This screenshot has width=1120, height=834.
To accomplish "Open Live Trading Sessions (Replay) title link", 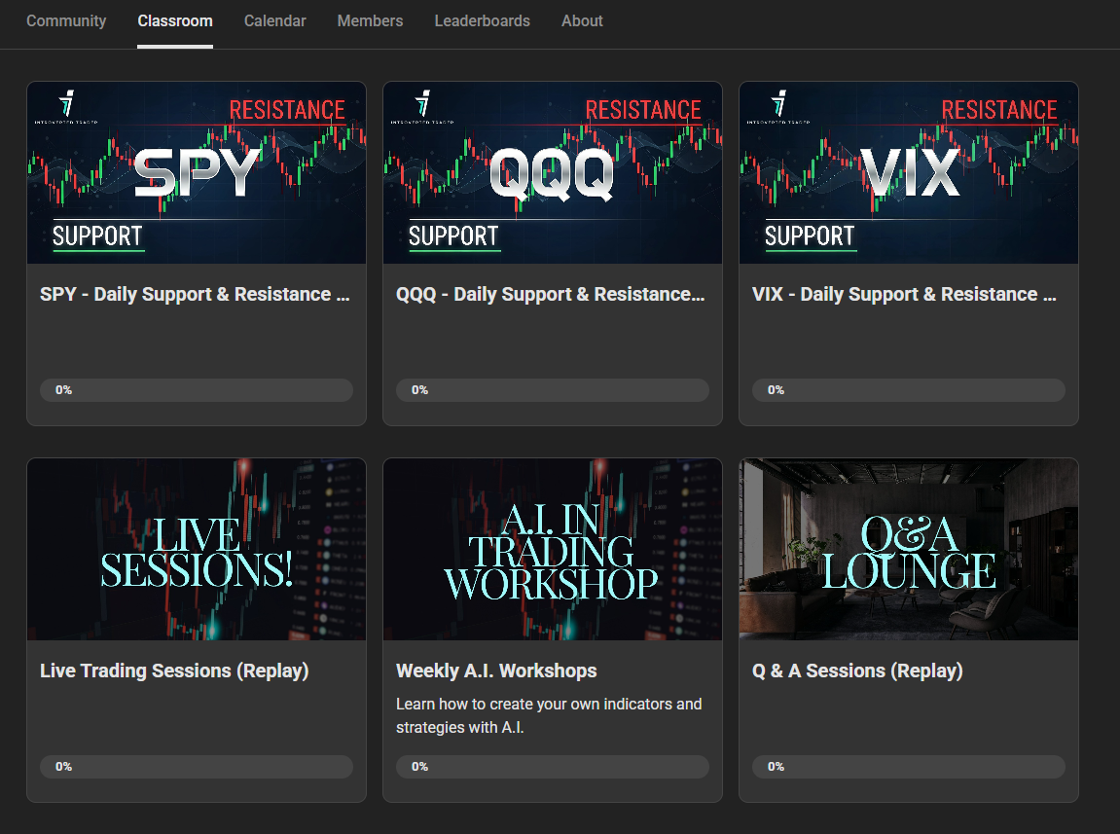I will coord(174,671).
